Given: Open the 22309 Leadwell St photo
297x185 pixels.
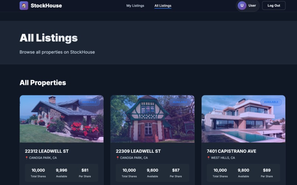Looking at the screenshot, I should [x=153, y=119].
